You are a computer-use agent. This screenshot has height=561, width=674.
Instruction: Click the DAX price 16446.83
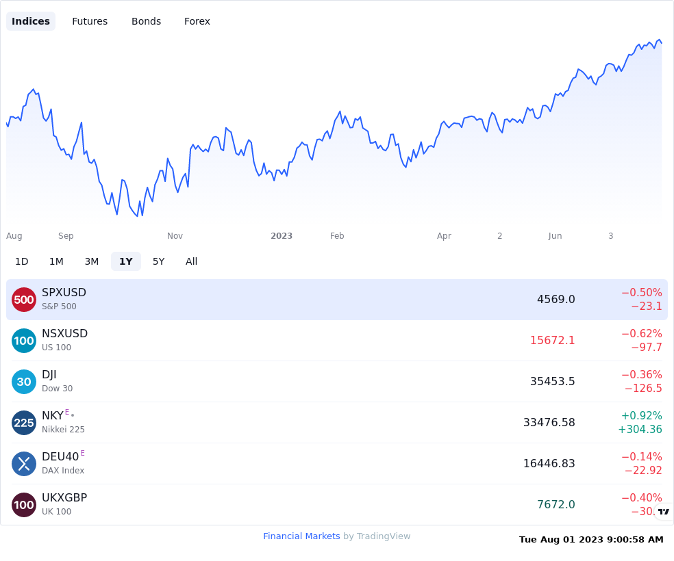coord(549,464)
